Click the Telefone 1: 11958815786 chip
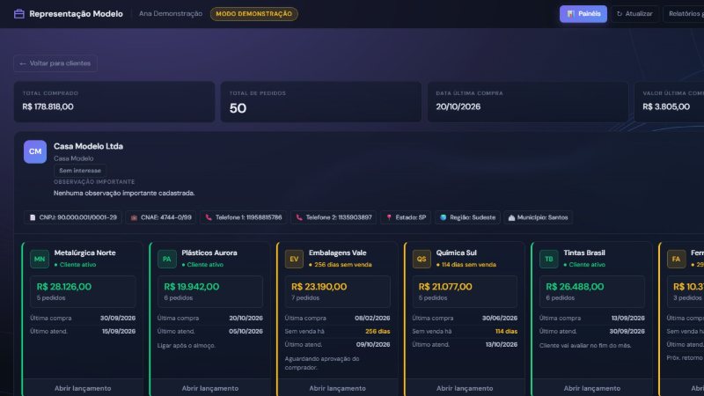Image resolution: width=704 pixels, height=396 pixels. 244,217
